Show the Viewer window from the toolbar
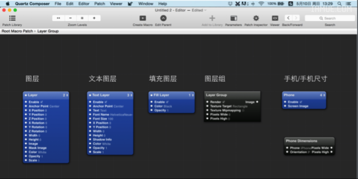This screenshot has height=179, width=358. pyautogui.click(x=275, y=18)
